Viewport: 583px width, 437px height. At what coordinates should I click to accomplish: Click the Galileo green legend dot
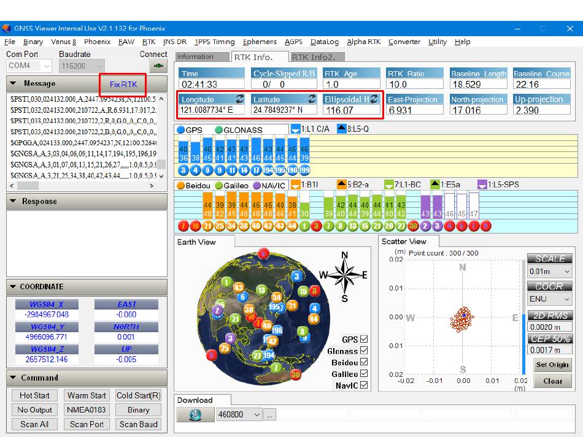pyautogui.click(x=218, y=185)
